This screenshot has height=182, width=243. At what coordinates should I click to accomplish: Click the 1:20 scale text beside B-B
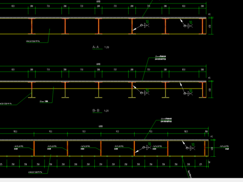click(106, 111)
